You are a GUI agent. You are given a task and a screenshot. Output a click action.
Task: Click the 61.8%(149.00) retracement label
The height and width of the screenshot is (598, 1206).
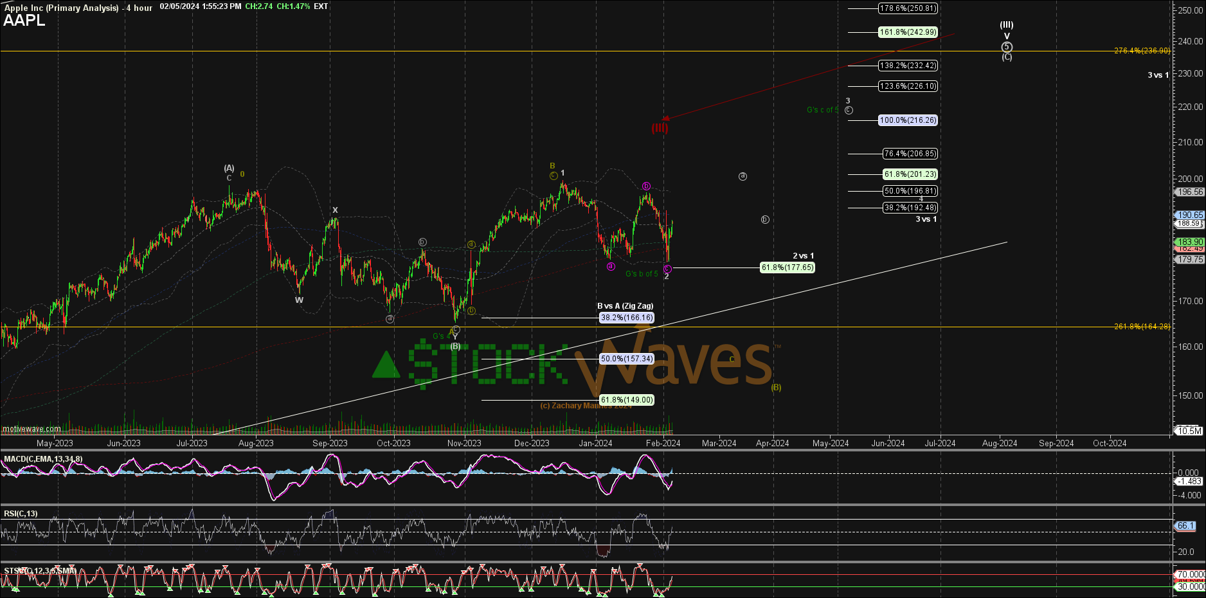627,400
